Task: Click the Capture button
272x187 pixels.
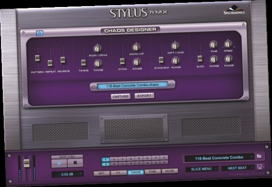Action: [120, 97]
